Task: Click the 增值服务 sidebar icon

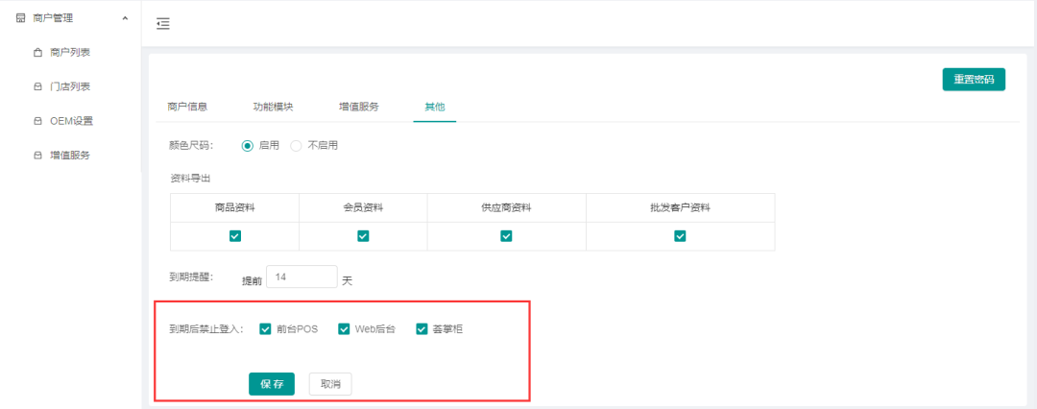Action: pyautogui.click(x=37, y=156)
